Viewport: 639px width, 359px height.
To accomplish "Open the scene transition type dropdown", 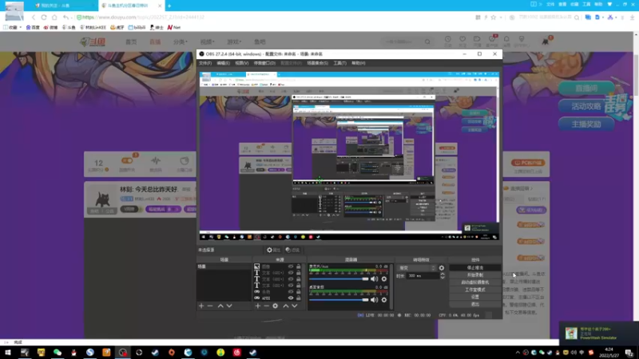I will [x=417, y=268].
